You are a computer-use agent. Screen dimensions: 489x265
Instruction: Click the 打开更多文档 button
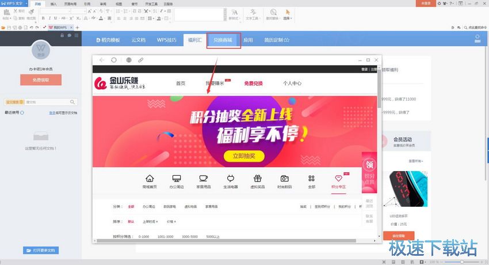click(41, 251)
